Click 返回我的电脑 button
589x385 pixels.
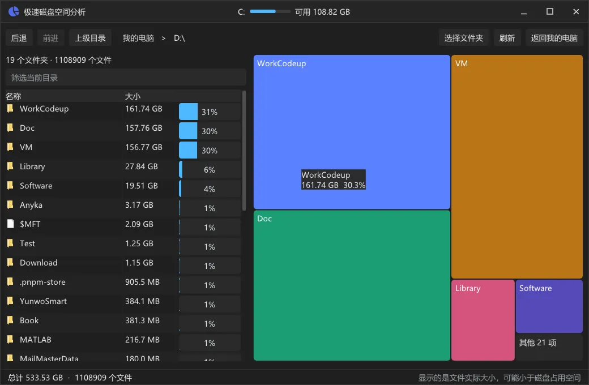point(554,38)
